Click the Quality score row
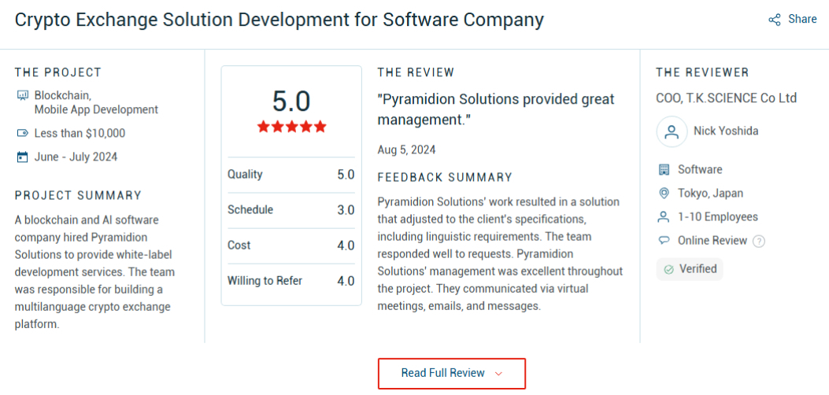 [x=291, y=175]
